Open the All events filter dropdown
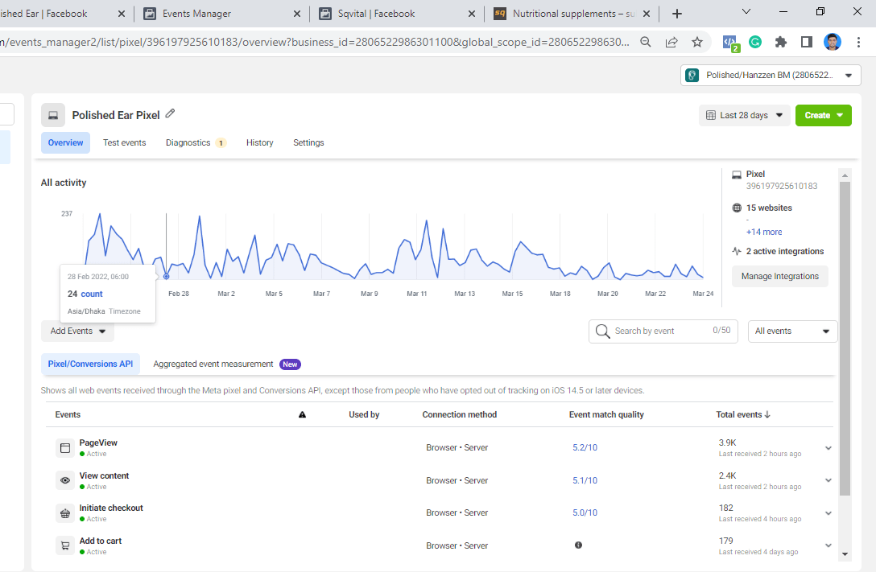This screenshot has width=876, height=572. [792, 331]
